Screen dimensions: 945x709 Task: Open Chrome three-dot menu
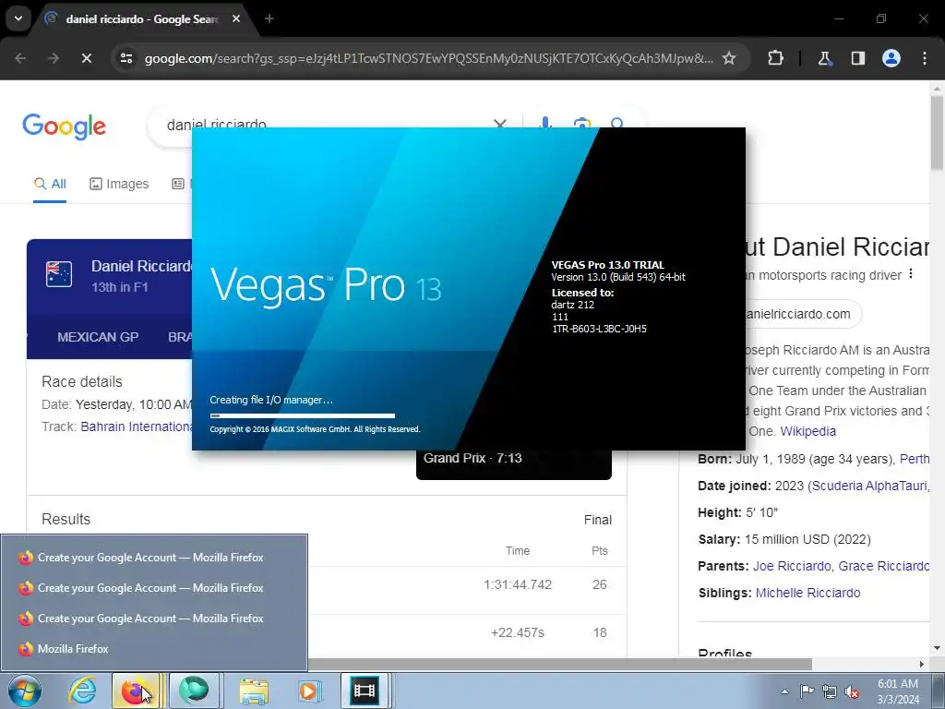(x=925, y=58)
